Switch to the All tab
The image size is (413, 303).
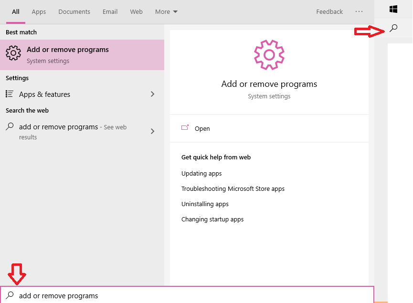point(16,11)
